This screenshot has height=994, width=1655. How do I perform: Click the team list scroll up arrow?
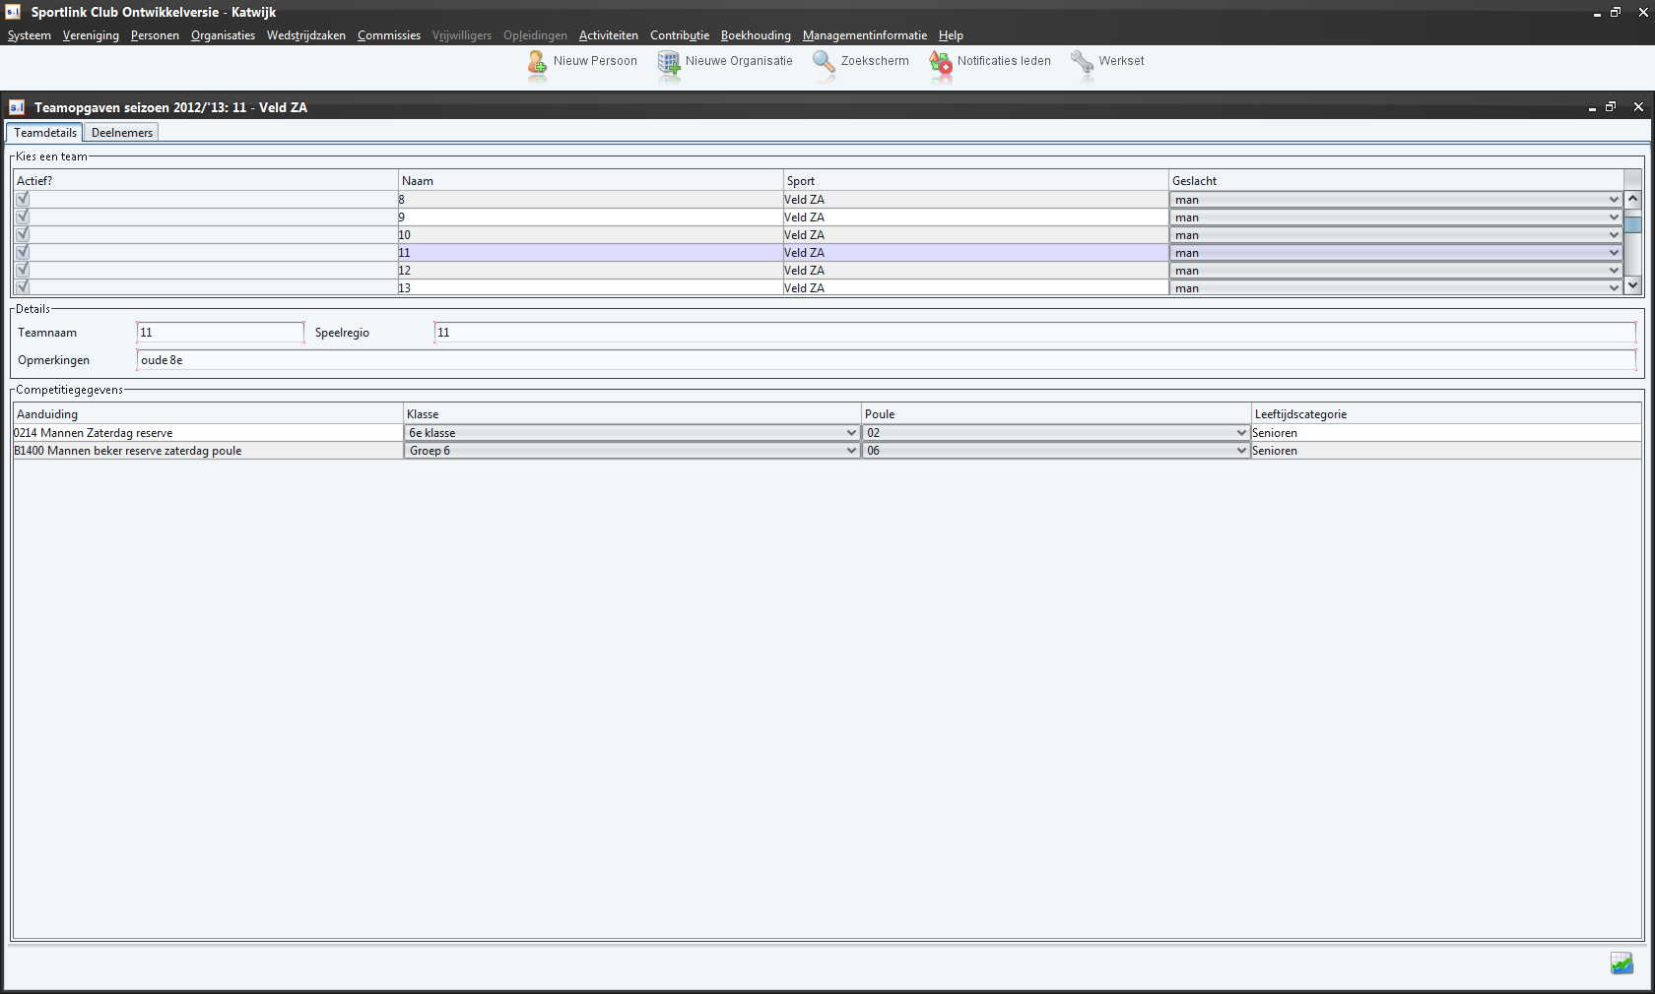click(1632, 199)
